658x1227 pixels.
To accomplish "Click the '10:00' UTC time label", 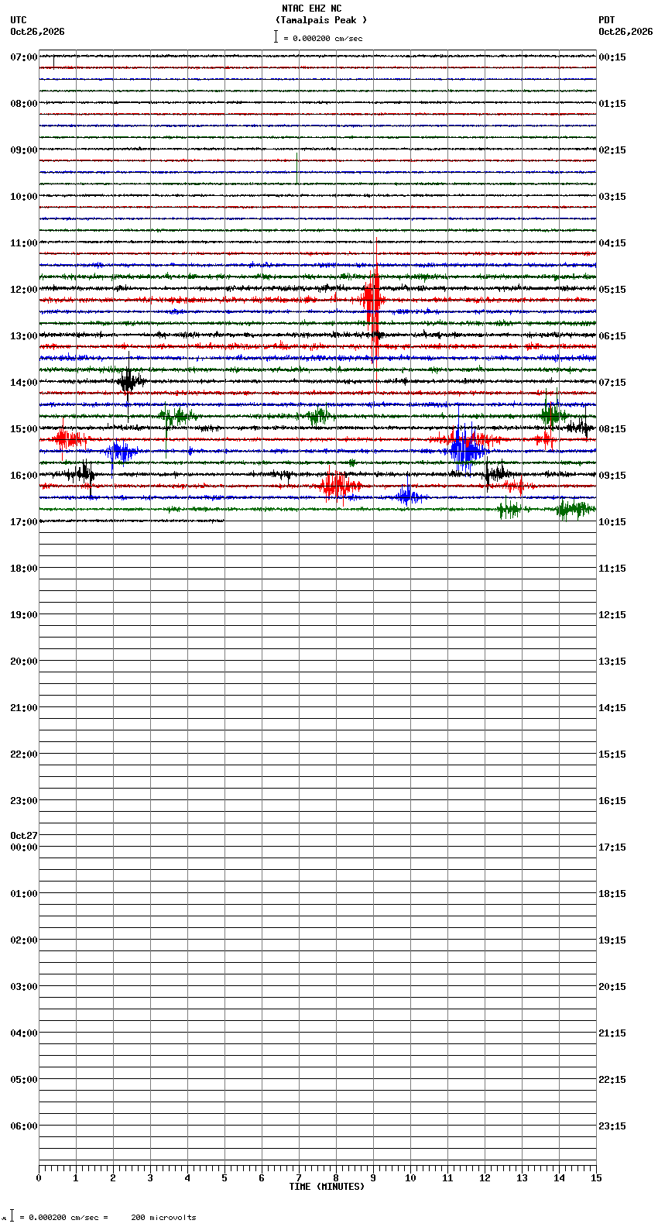I will (24, 197).
